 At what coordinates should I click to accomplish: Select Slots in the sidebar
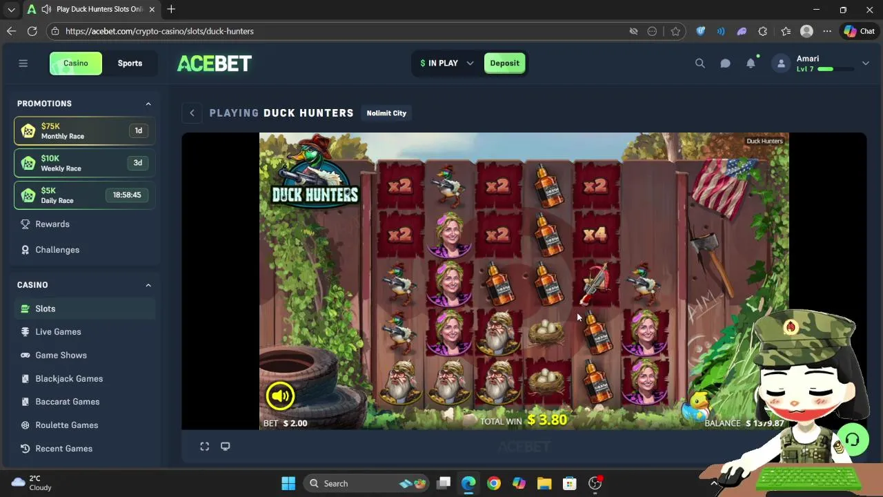[x=84, y=309]
